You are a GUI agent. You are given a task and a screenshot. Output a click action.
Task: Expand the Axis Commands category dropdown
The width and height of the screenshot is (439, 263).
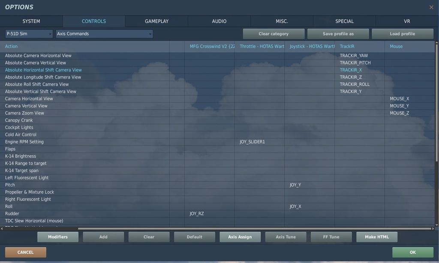coord(104,34)
